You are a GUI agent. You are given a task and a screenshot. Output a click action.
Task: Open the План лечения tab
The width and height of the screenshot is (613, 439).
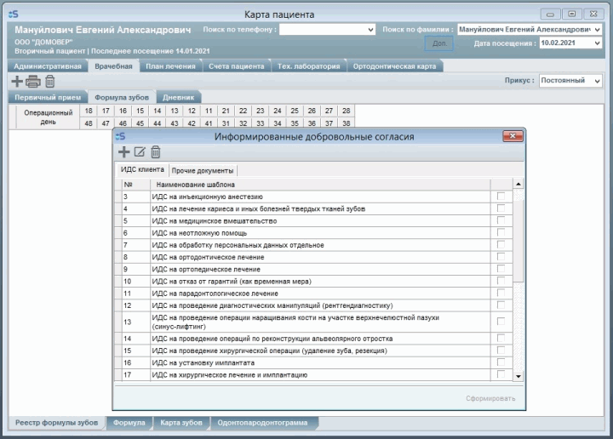[170, 66]
